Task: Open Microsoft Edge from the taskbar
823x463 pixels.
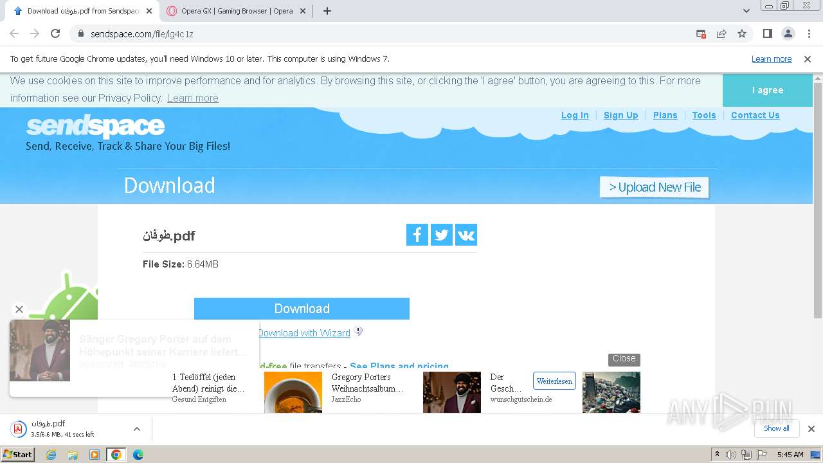Action: tap(138, 455)
